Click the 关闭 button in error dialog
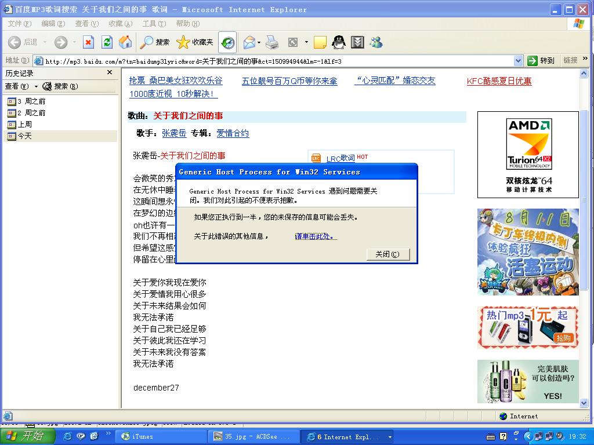This screenshot has width=594, height=445. 388,254
